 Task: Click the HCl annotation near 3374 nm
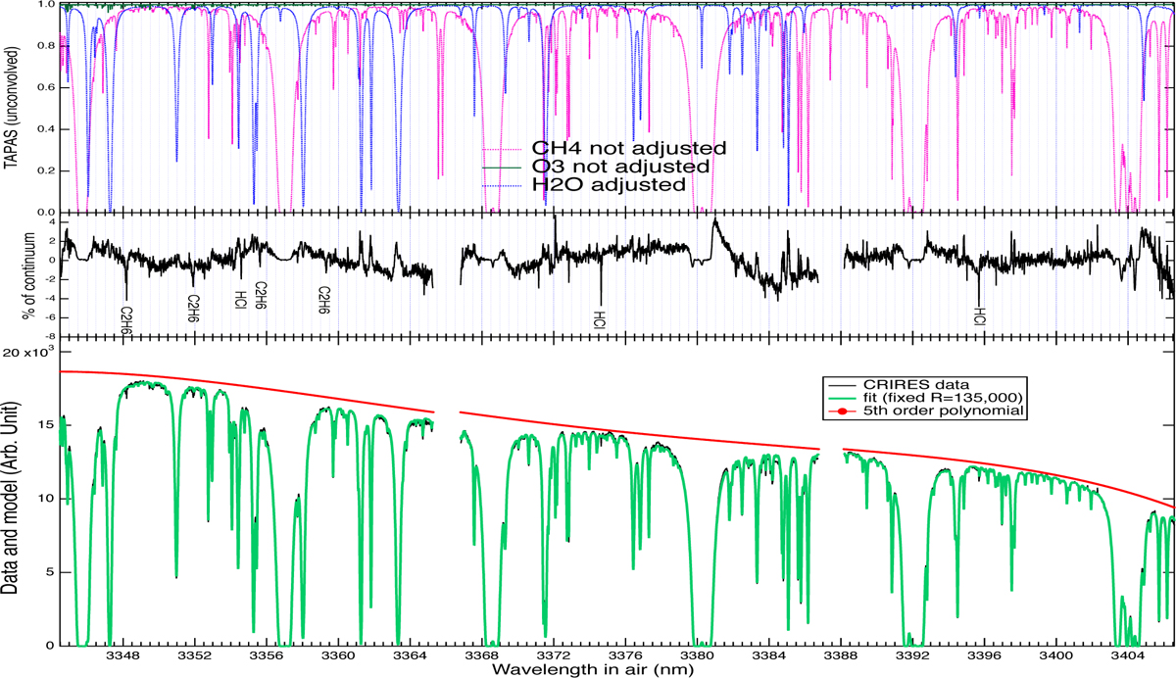point(600,319)
